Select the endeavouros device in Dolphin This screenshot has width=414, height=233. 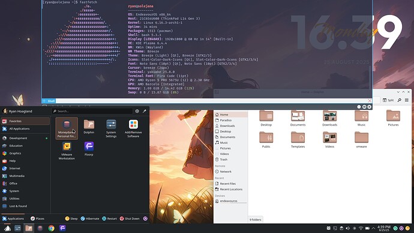(x=231, y=201)
